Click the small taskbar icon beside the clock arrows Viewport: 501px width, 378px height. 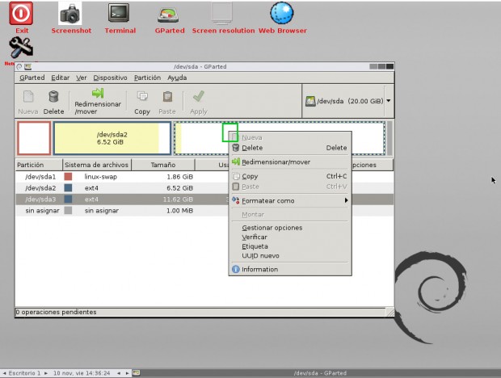[x=137, y=372]
